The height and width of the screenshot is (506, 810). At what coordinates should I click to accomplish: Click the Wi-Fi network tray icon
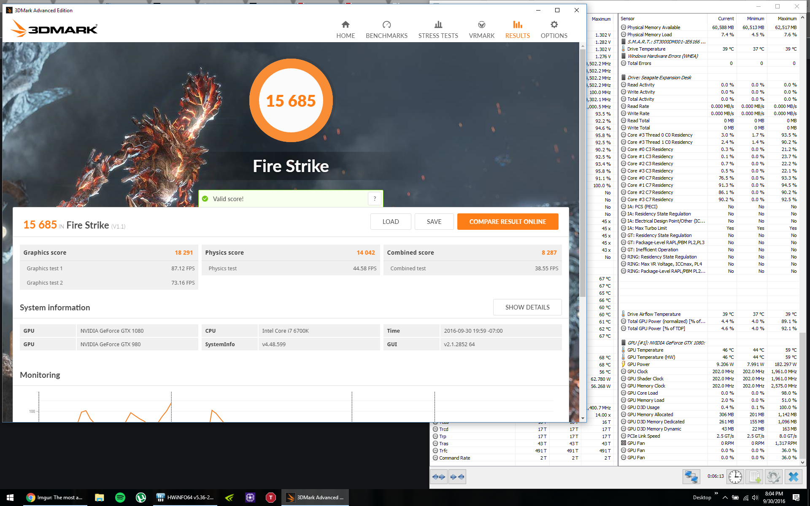(x=745, y=498)
